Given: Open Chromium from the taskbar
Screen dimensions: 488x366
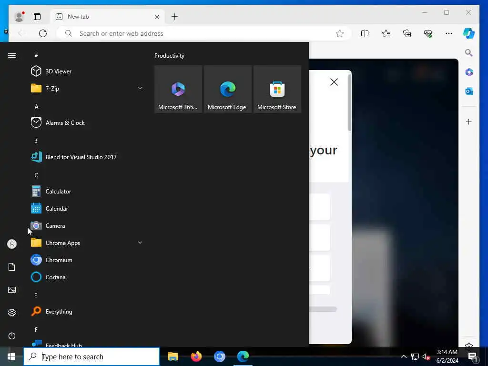Looking at the screenshot, I should (x=219, y=356).
